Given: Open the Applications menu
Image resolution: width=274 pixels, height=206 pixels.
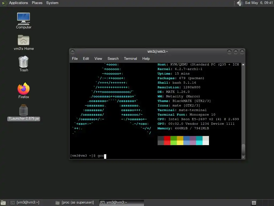Looking at the screenshot, I should (18, 3).
